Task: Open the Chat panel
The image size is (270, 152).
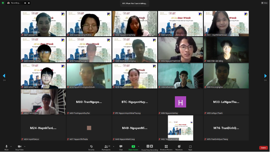Action: (x=121, y=147)
